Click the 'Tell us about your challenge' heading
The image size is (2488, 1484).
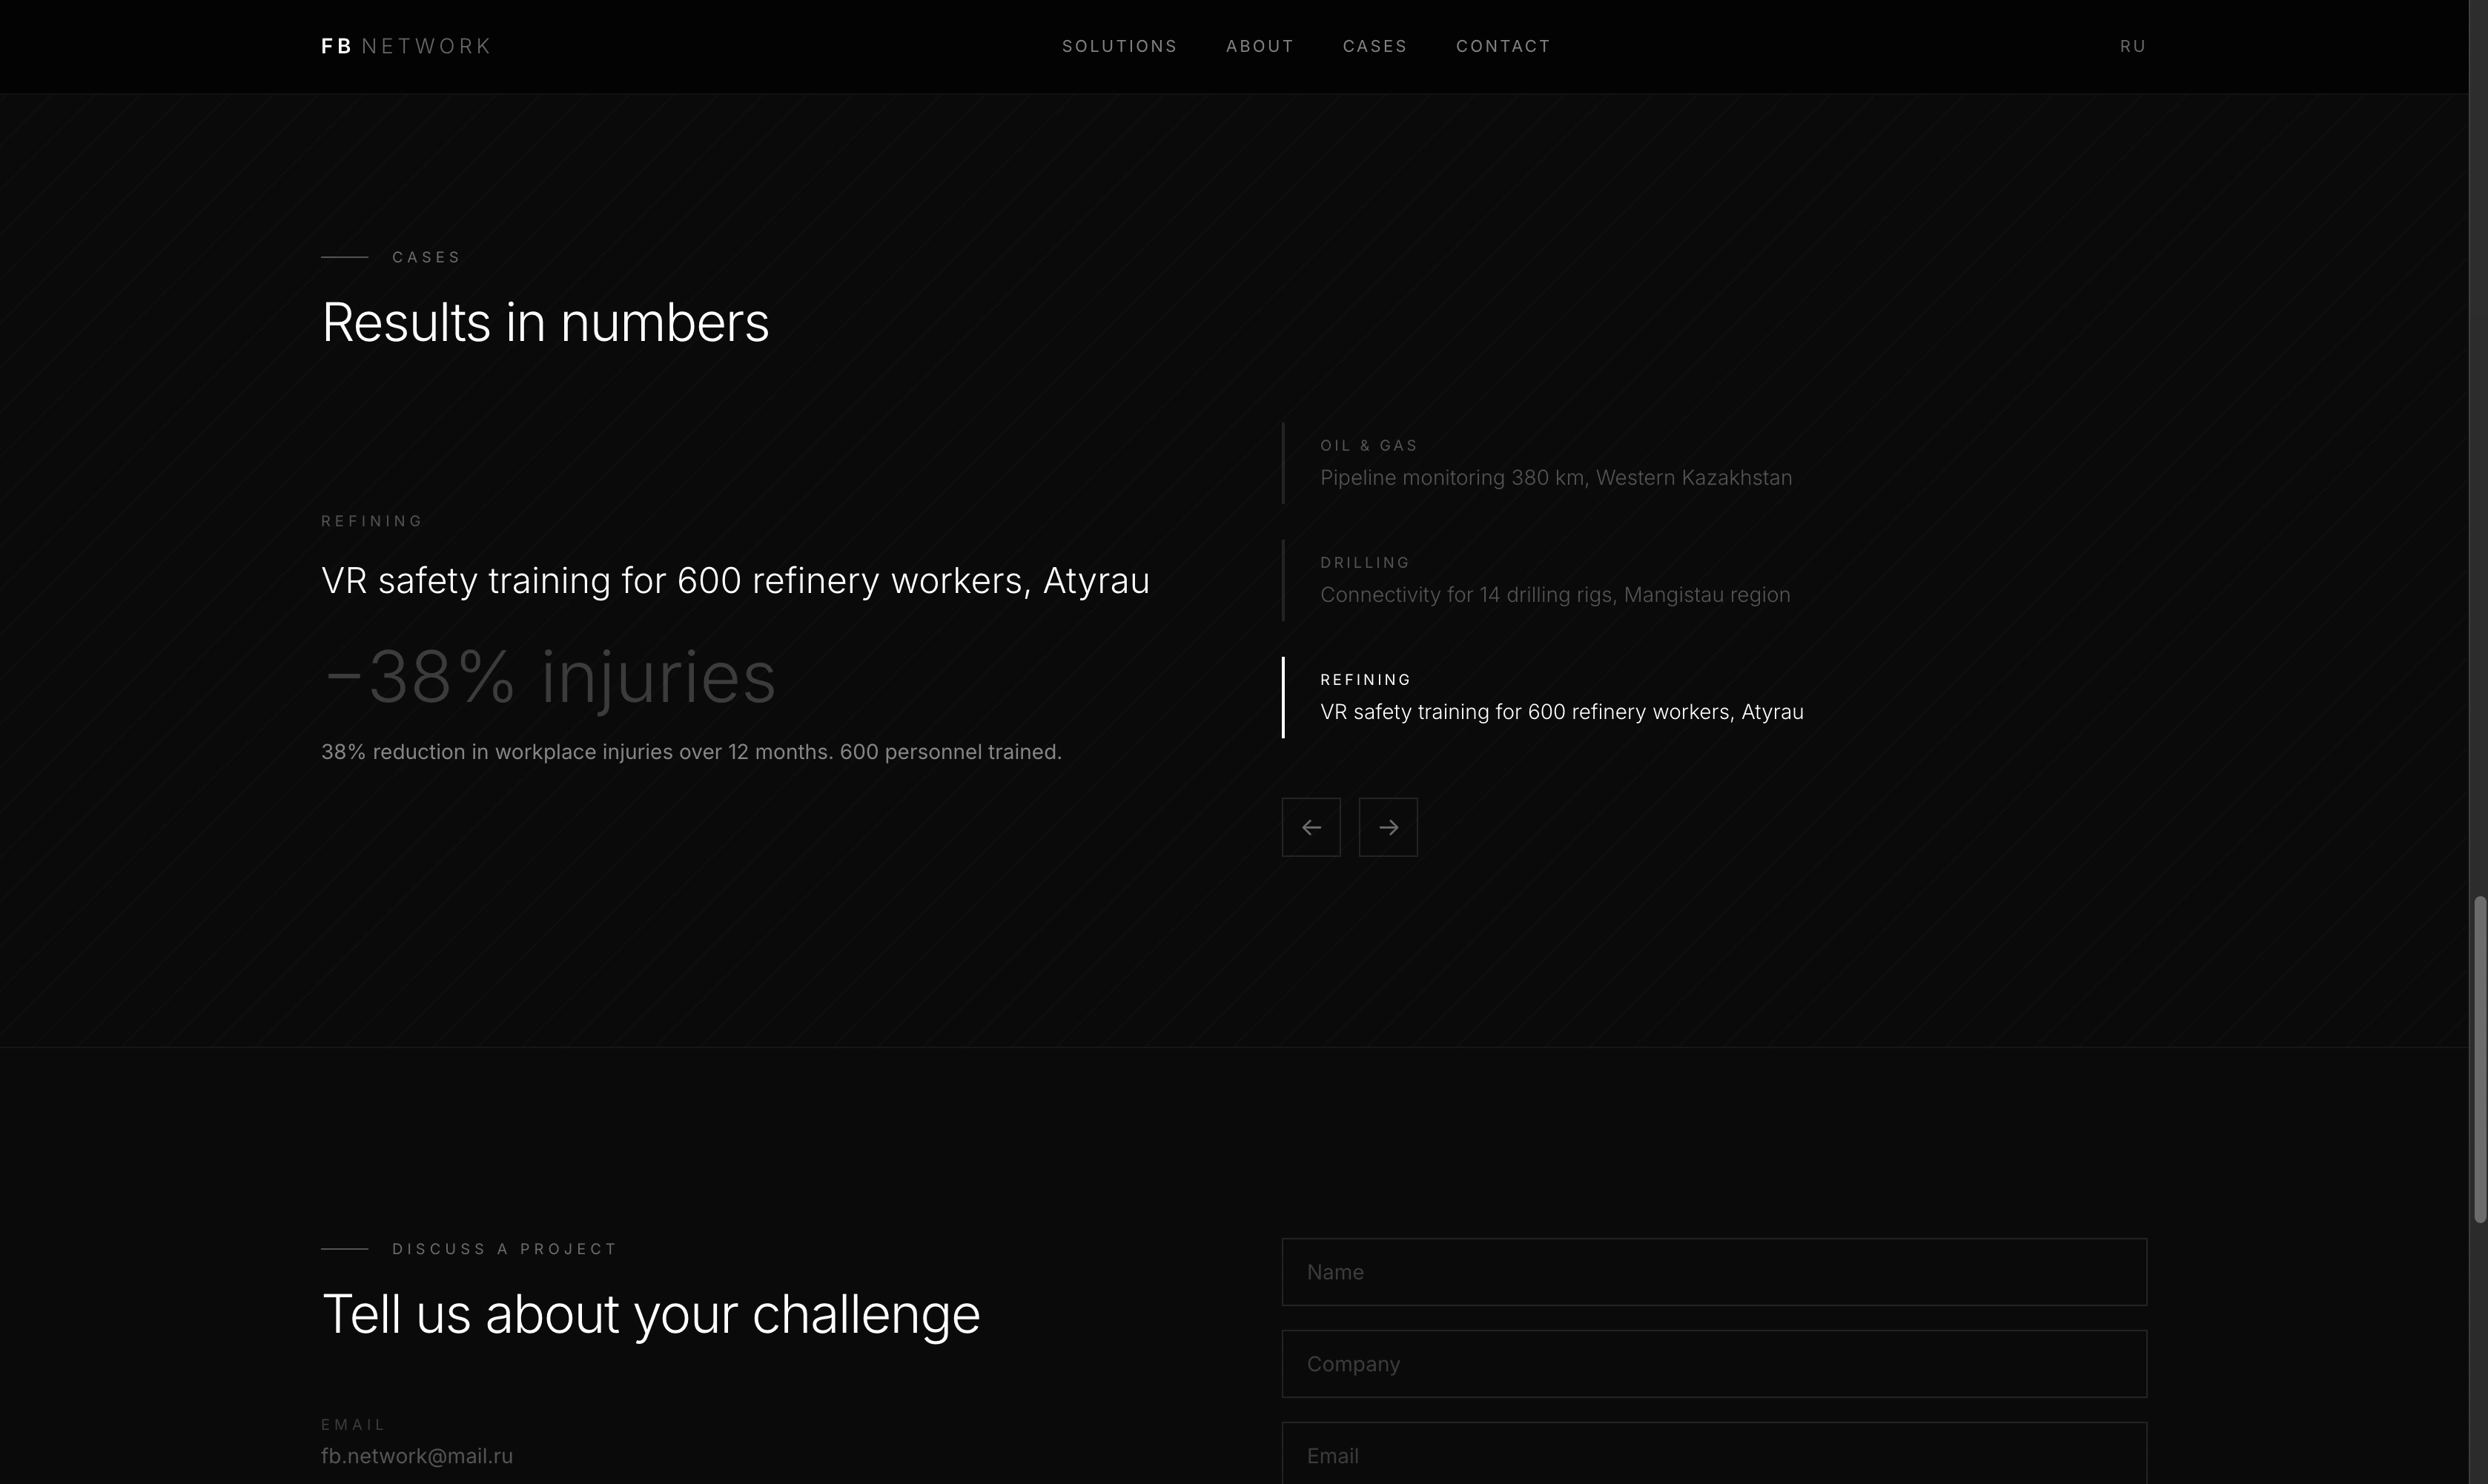[x=651, y=1315]
